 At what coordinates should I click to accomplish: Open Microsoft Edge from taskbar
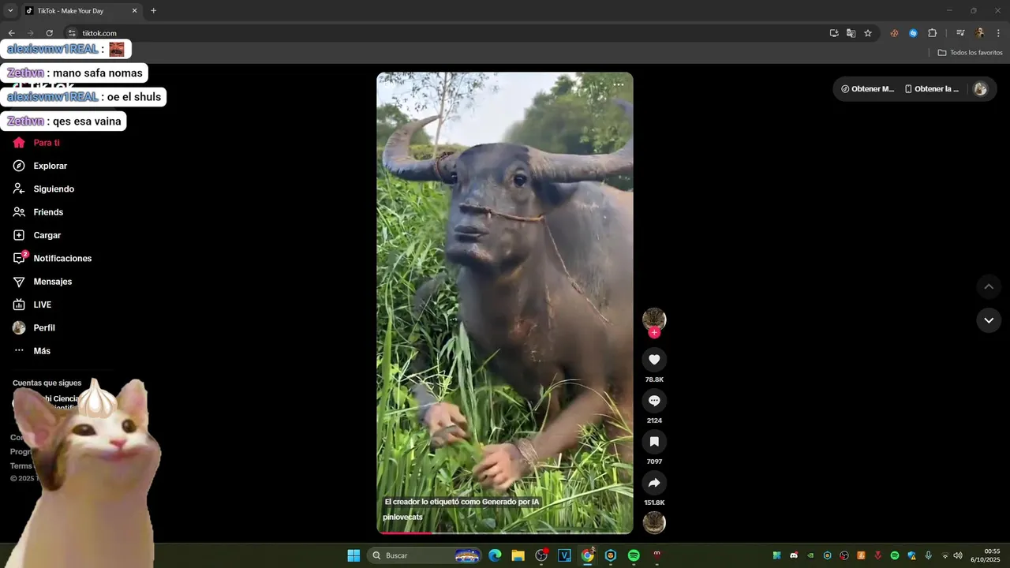click(x=495, y=555)
